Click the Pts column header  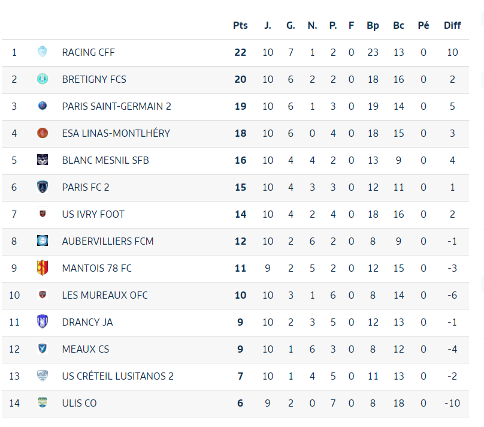click(240, 25)
